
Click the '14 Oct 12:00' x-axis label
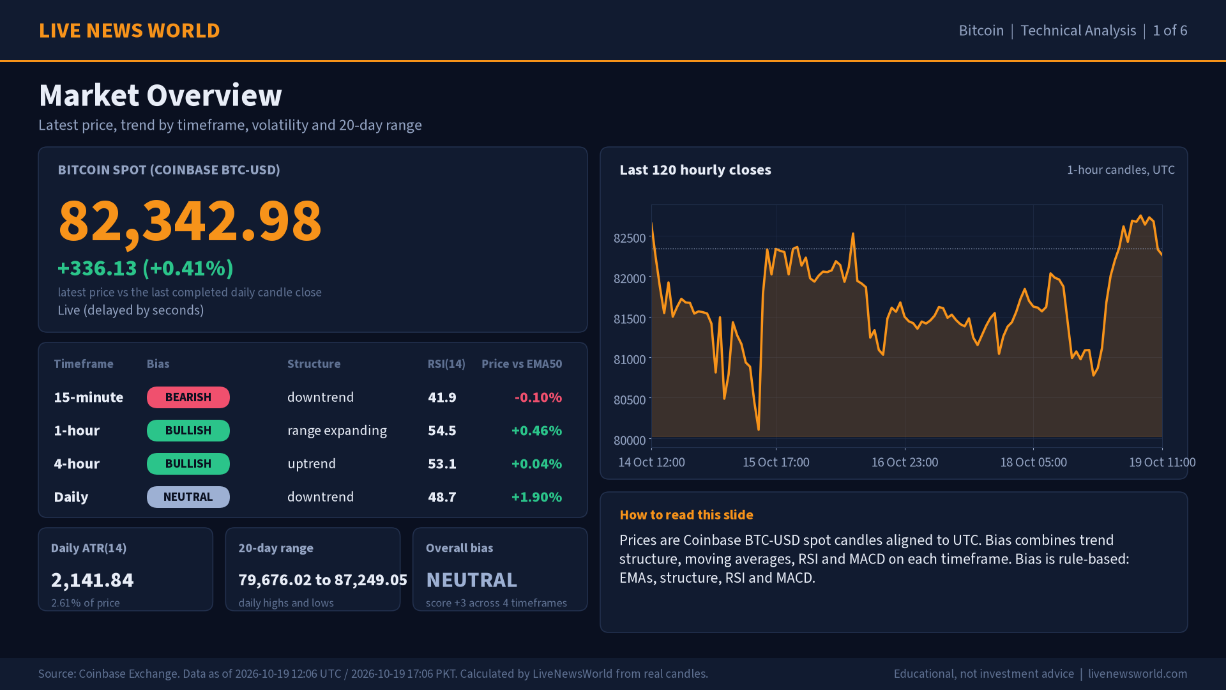[651, 463]
